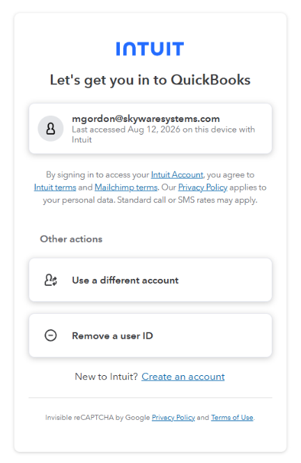The height and width of the screenshot is (463, 301).
Task: Click the switch-user icon for different account
Action: (x=51, y=280)
